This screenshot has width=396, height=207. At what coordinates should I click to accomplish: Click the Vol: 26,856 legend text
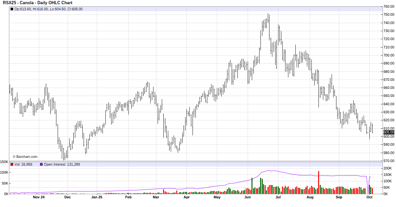(23, 164)
